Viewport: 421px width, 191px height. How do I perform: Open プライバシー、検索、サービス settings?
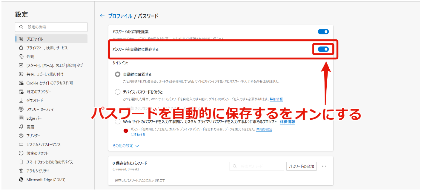tap(51, 48)
